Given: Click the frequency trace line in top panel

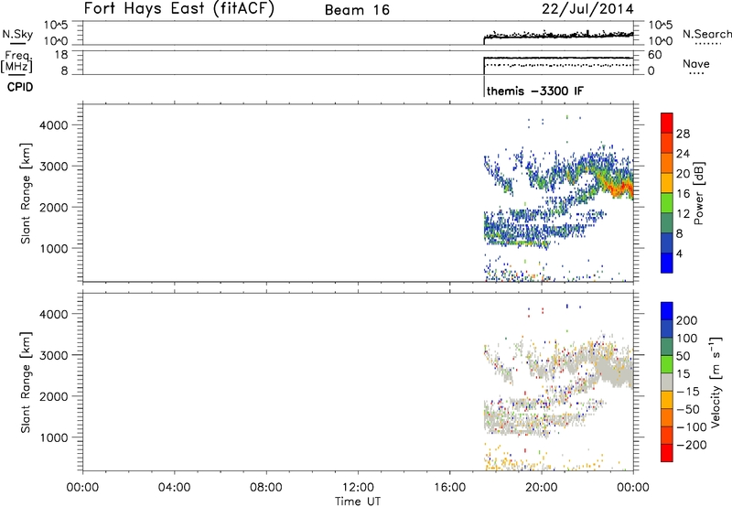Looking at the screenshot, I should click(558, 58).
